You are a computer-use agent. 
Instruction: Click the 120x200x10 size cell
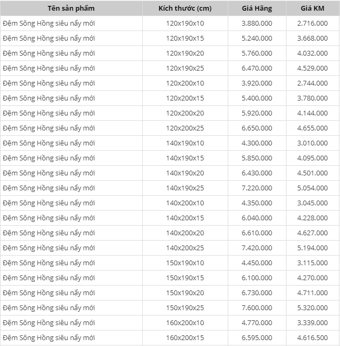coord(185,83)
